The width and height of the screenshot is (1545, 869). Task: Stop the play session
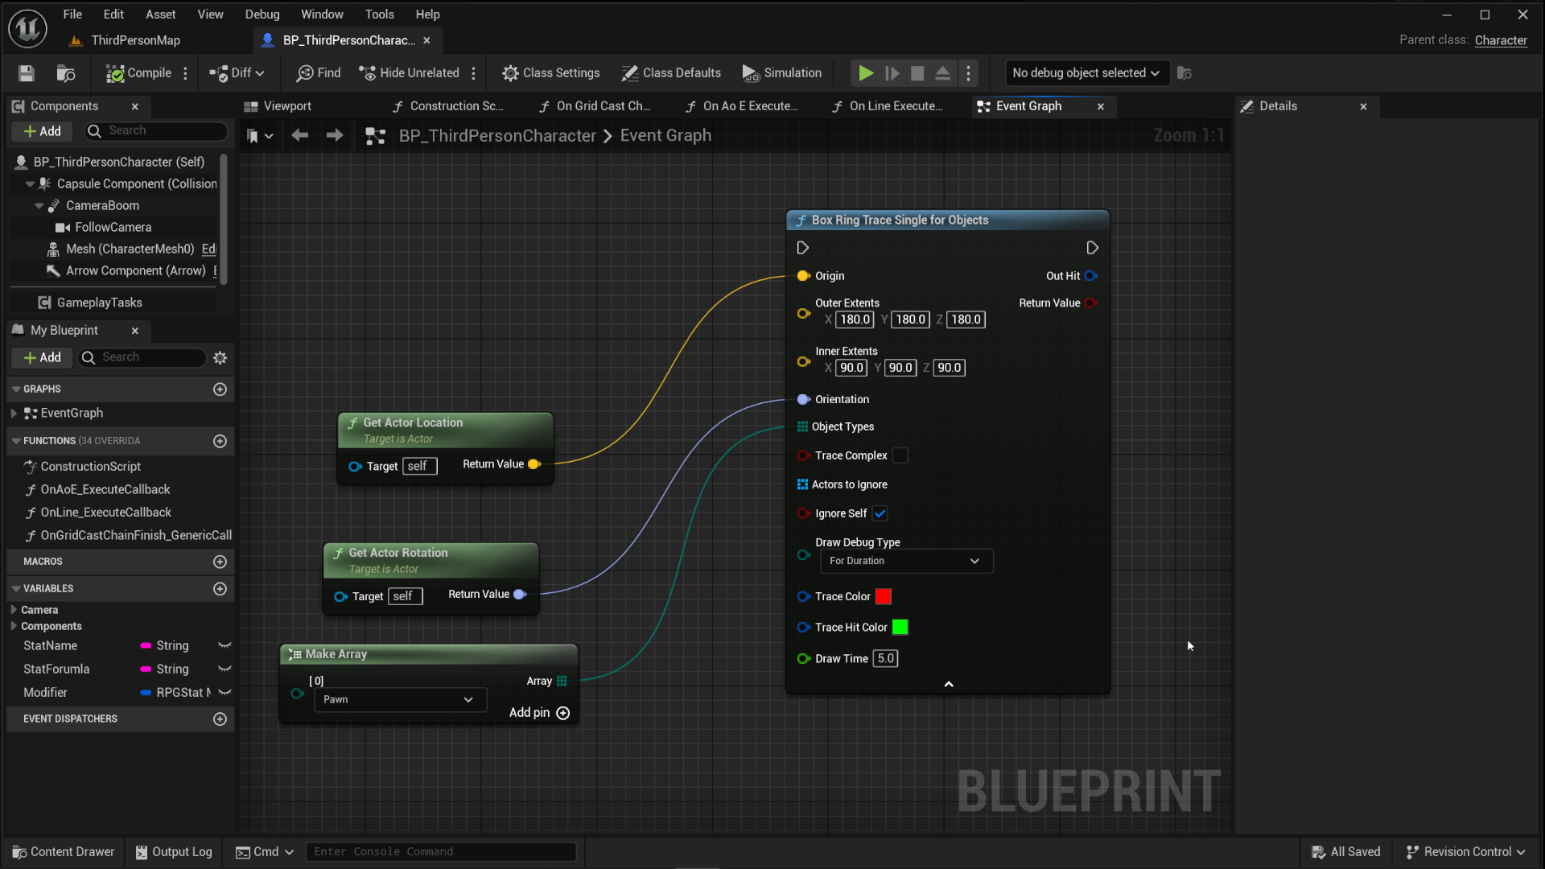click(x=917, y=73)
